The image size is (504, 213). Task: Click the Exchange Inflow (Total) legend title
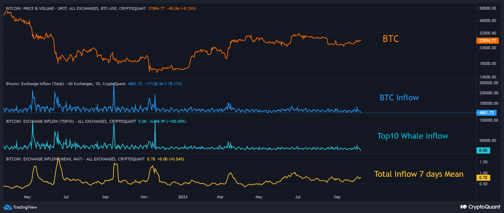click(x=66, y=83)
